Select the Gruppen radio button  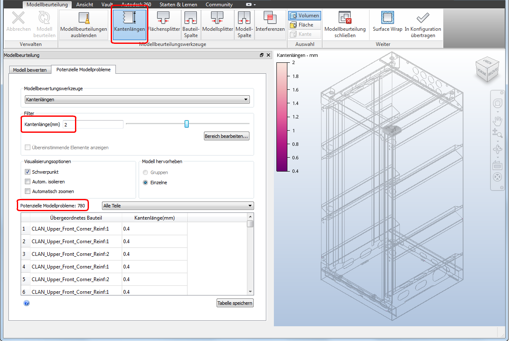coord(146,172)
